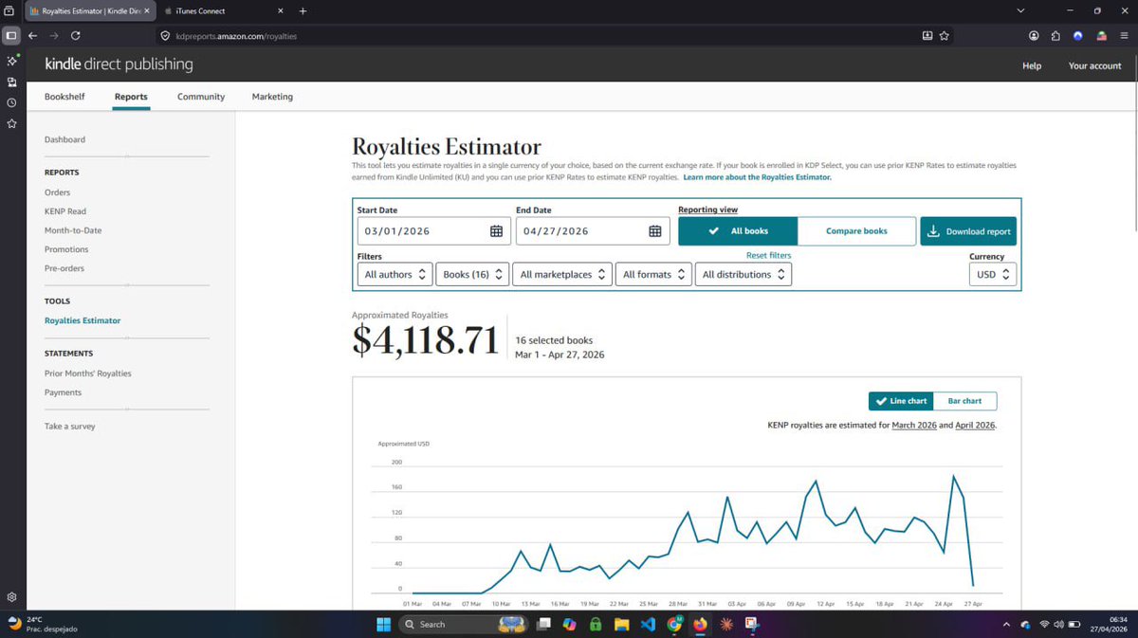
Task: Open the Start Date calendar picker icon
Action: (x=496, y=230)
